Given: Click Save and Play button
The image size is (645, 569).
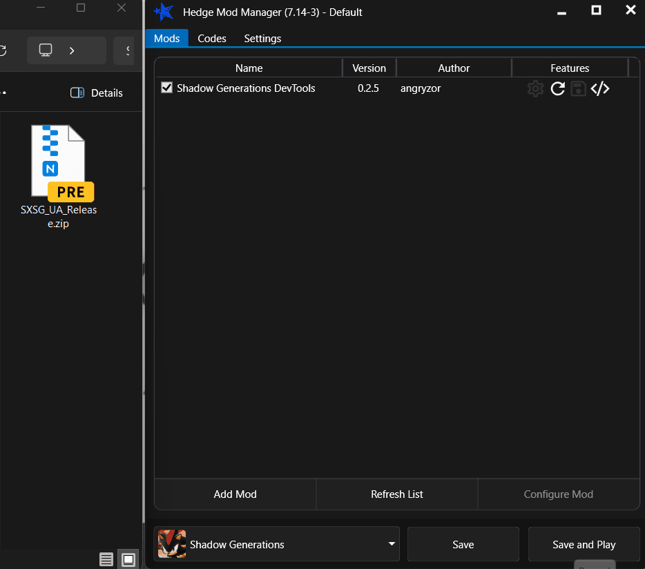Looking at the screenshot, I should pos(584,544).
